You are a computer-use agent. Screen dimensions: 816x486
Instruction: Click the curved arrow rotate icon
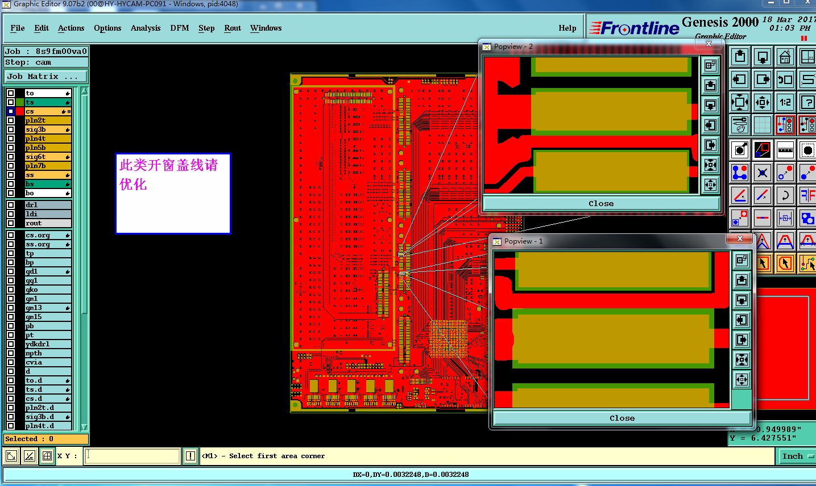click(785, 195)
